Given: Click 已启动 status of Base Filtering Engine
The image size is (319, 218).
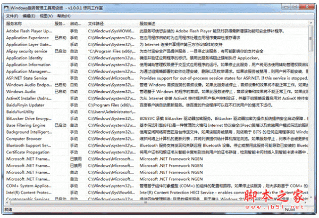Looking at the screenshot, I should 61,125.
